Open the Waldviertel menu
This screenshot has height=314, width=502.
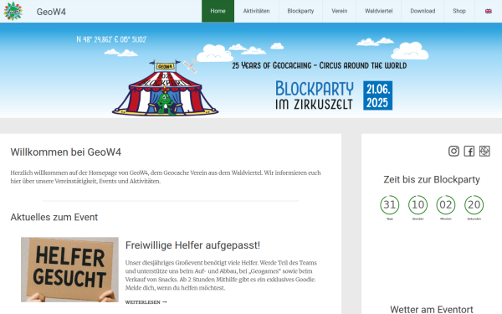[x=379, y=11]
